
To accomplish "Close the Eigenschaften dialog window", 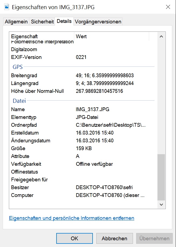I will point(168,7).
